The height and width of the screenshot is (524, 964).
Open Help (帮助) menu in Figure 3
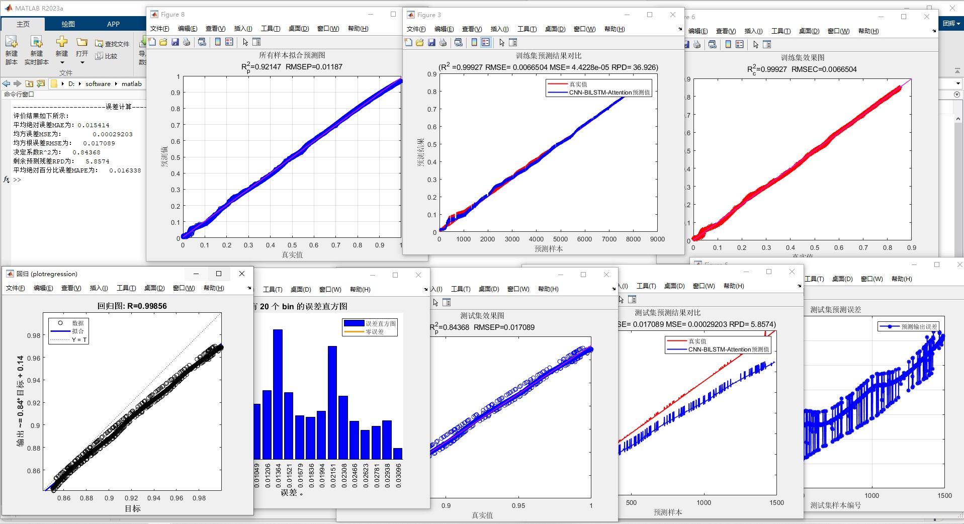tap(615, 29)
